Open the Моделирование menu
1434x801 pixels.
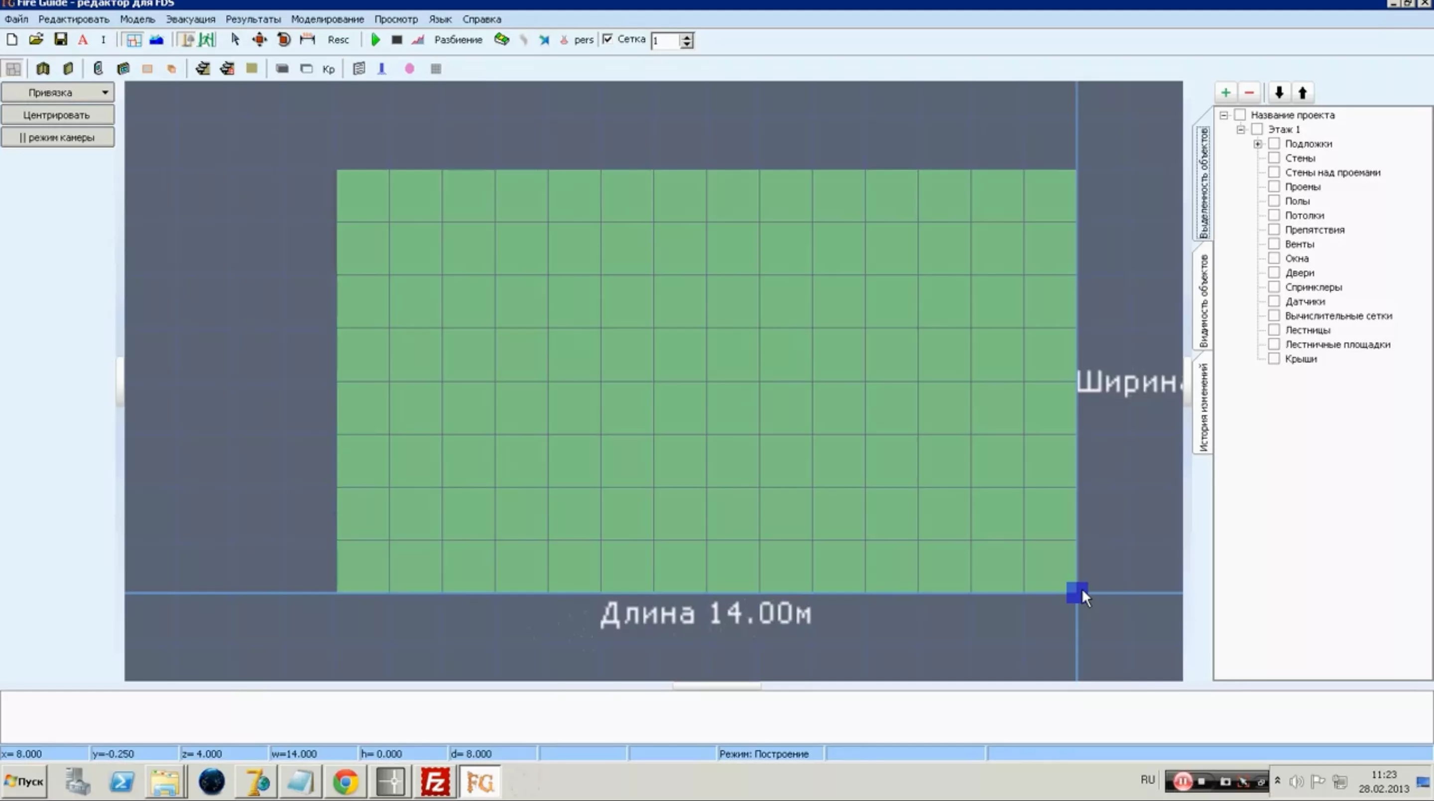pyautogui.click(x=327, y=19)
